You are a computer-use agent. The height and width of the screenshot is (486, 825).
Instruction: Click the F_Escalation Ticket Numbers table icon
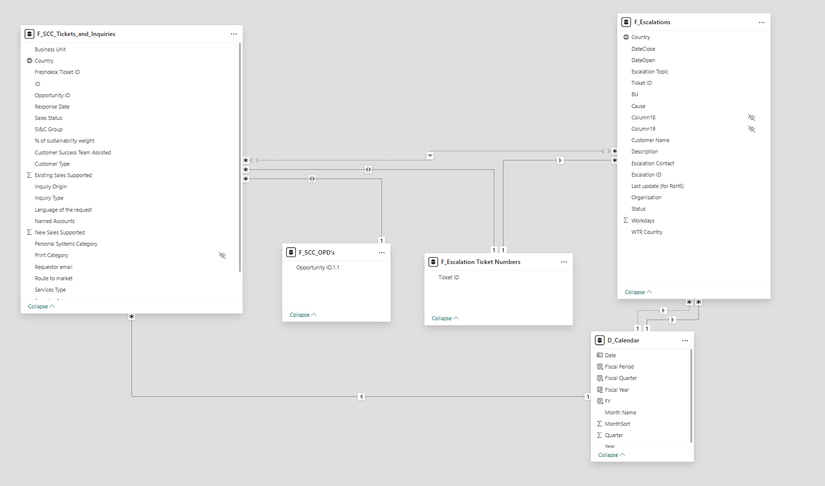[x=433, y=262]
